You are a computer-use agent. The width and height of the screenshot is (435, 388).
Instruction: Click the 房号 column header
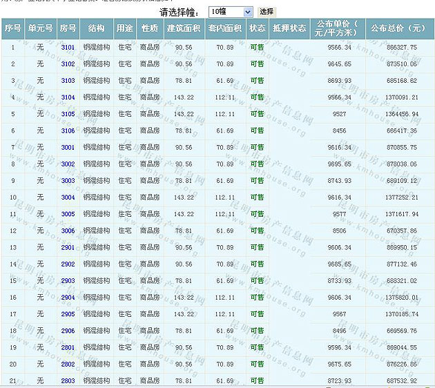[68, 28]
